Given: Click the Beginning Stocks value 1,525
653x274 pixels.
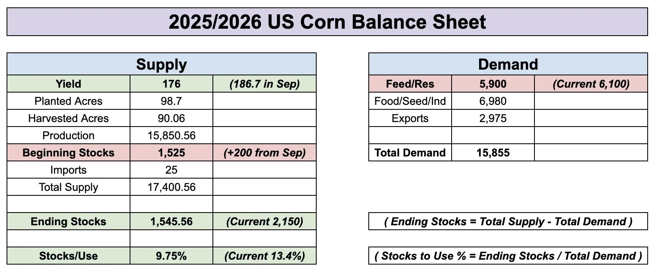Looking at the screenshot, I should (x=171, y=153).
